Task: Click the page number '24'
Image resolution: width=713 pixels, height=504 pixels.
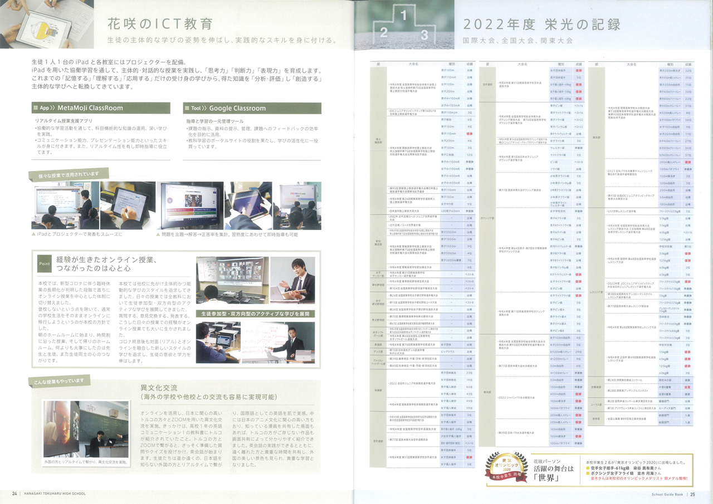Action: coord(15,493)
